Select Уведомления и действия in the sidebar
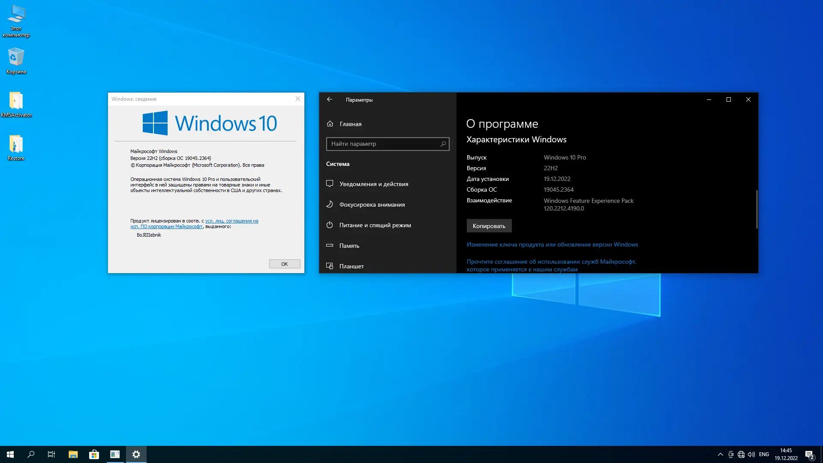This screenshot has width=823, height=463. (373, 184)
